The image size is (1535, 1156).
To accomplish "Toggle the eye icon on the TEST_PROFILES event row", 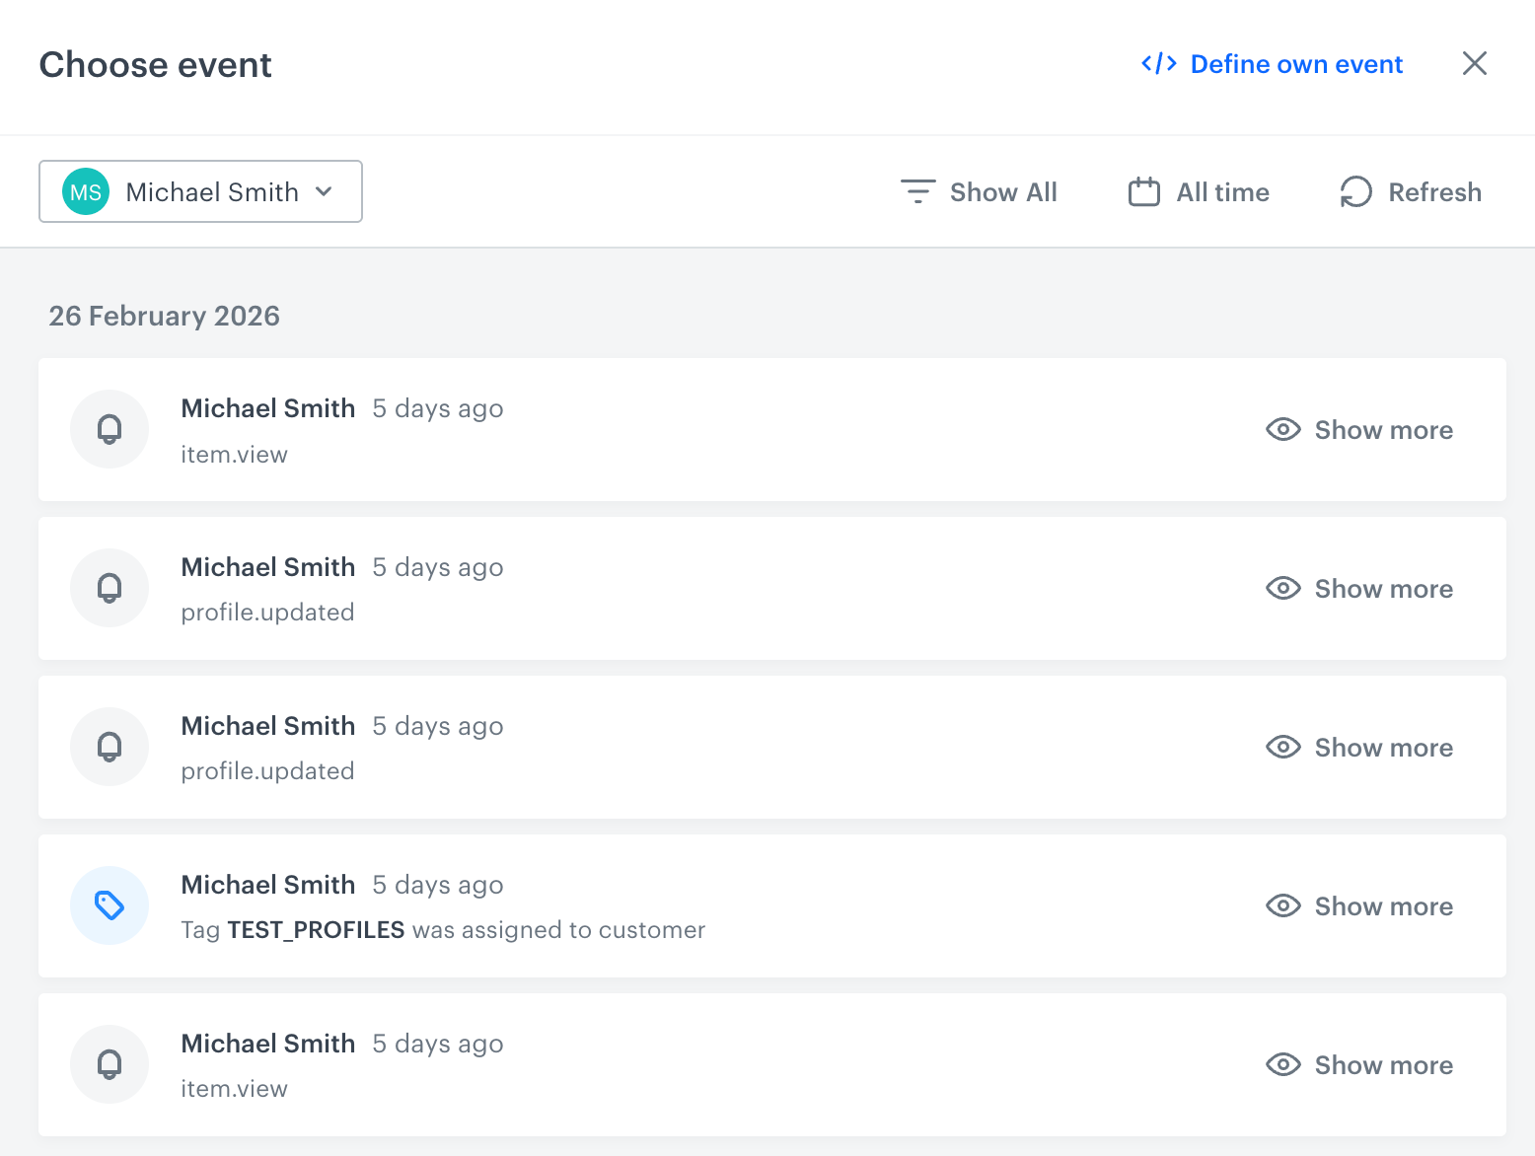I will pos(1282,905).
